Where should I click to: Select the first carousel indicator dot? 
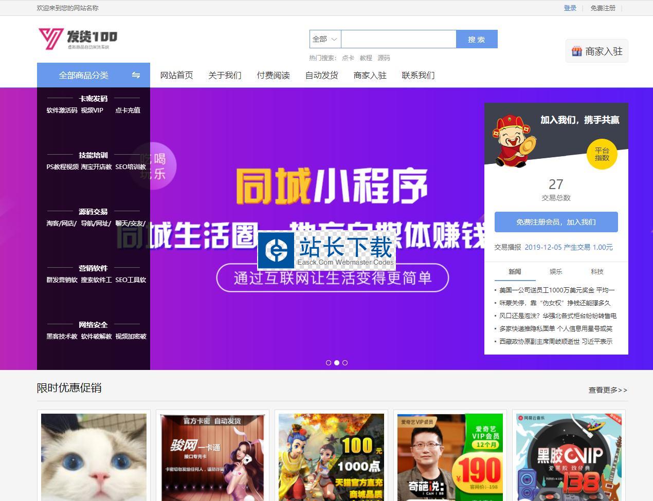(x=329, y=363)
